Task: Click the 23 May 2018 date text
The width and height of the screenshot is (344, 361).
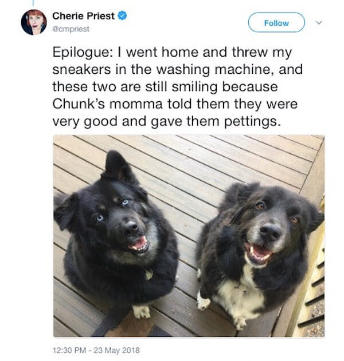Action: pyautogui.click(x=117, y=350)
